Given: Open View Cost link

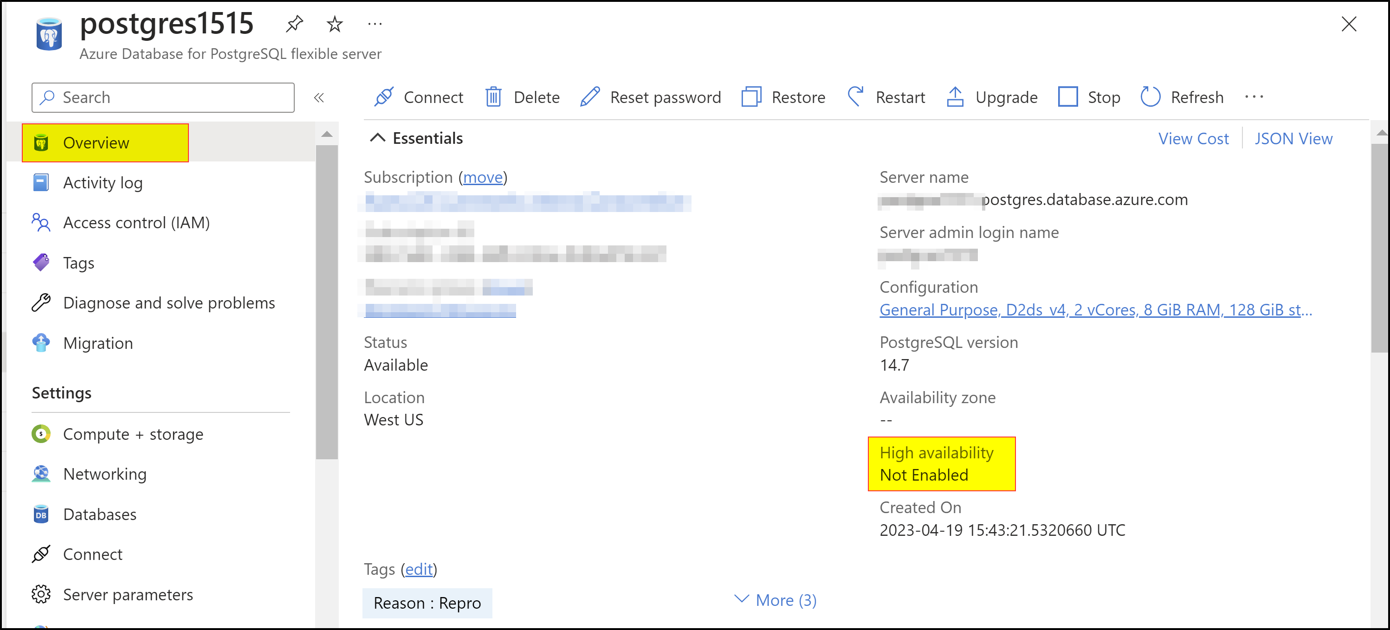Looking at the screenshot, I should tap(1193, 139).
